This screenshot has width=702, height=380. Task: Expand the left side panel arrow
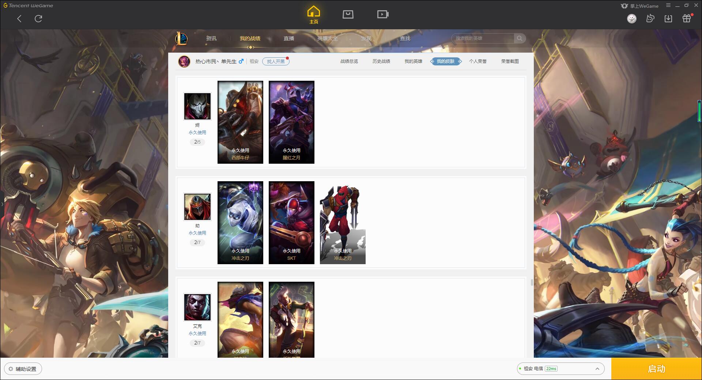pyautogui.click(x=2, y=204)
